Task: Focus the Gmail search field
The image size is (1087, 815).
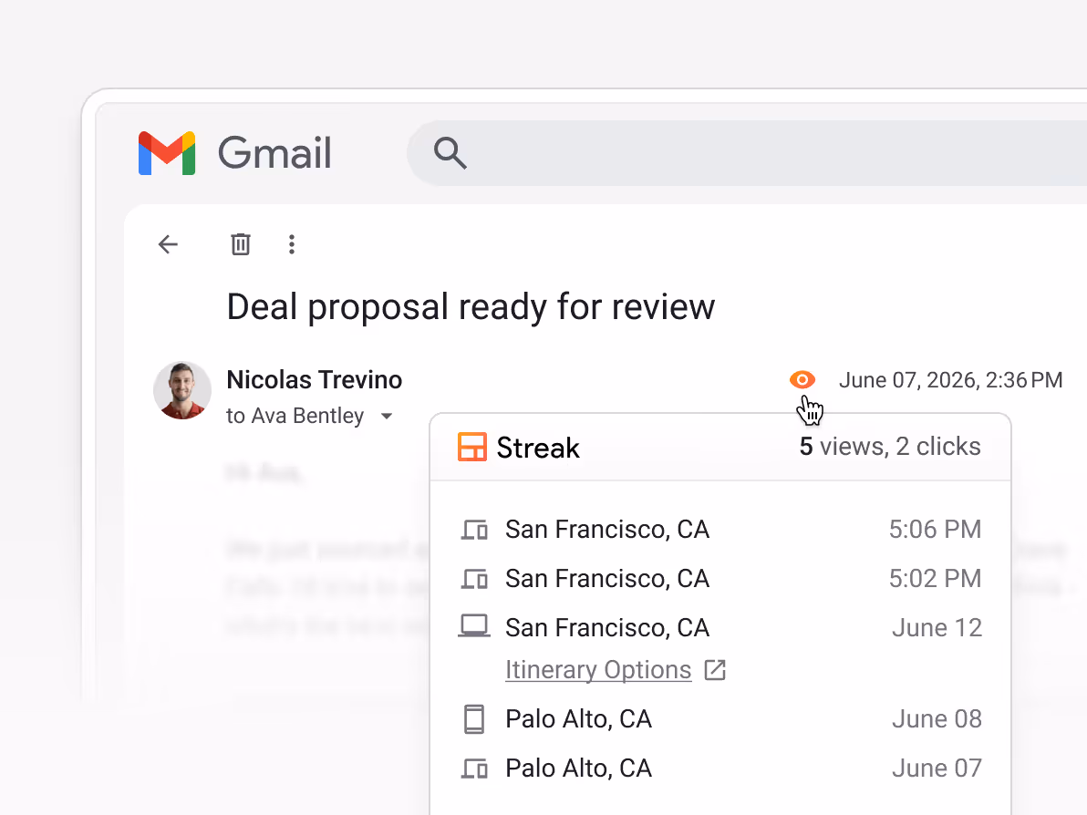Action: 748,153
